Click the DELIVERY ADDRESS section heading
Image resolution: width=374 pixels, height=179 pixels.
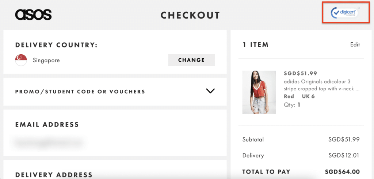[x=54, y=175]
